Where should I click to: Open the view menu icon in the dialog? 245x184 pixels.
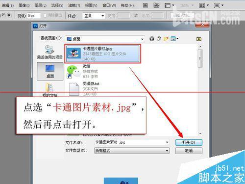(x=174, y=39)
